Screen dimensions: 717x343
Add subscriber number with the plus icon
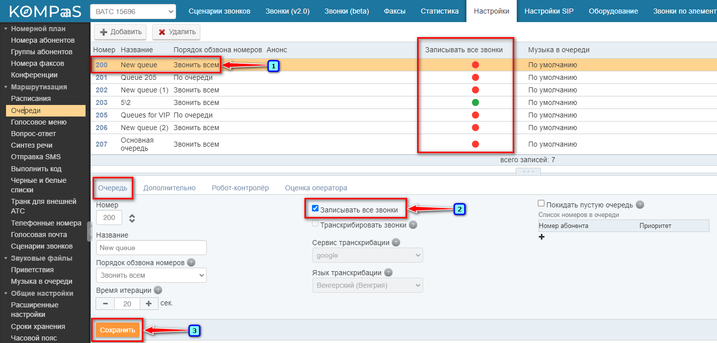click(x=542, y=237)
